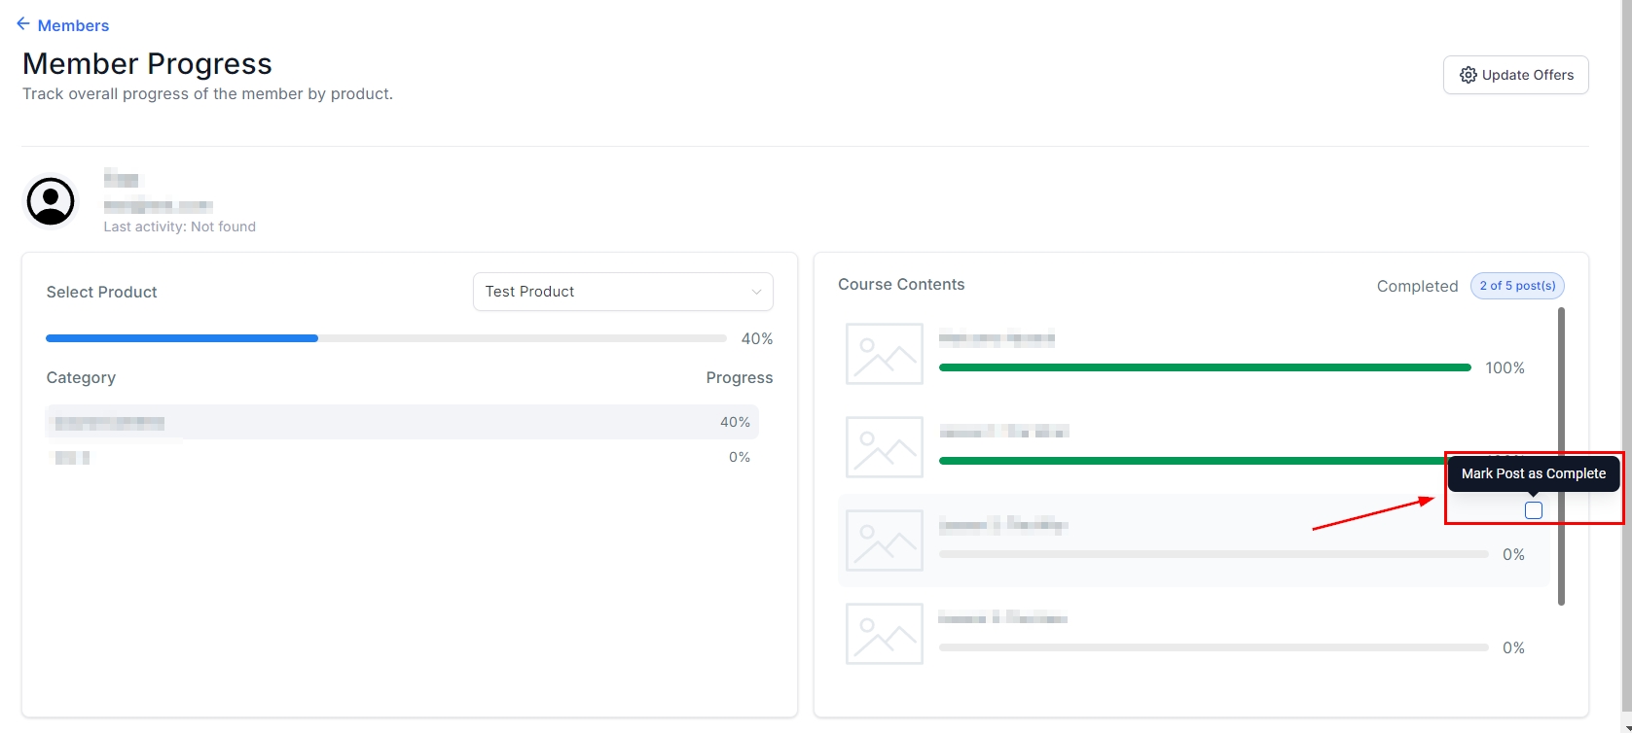Open the thumbnail of the first 100% post
1632x733 pixels.
pyautogui.click(x=884, y=354)
